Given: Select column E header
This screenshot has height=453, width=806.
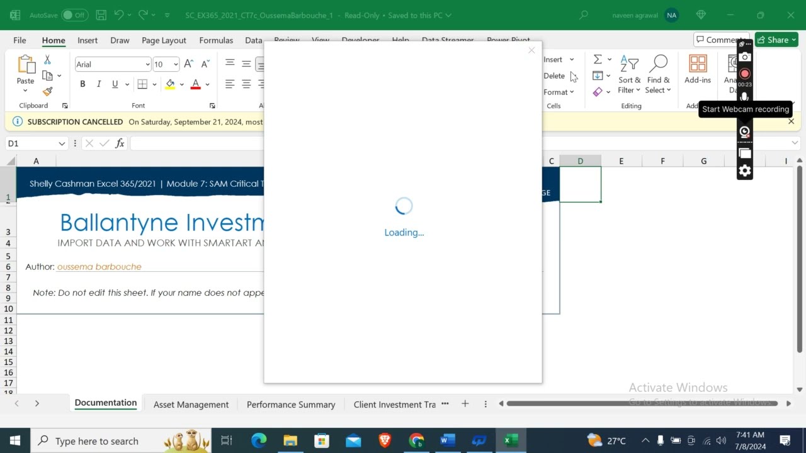Looking at the screenshot, I should (x=621, y=161).
